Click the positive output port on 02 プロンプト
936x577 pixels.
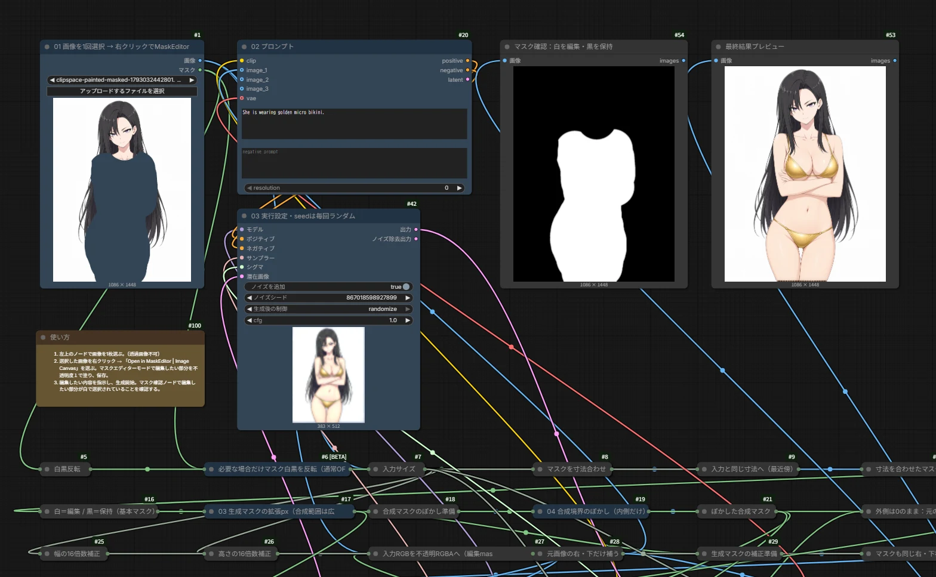tap(467, 61)
